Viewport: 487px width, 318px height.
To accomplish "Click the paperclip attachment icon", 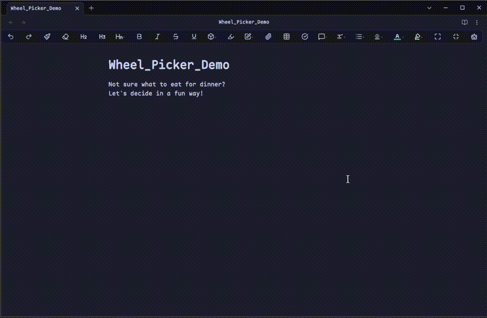I will (x=268, y=37).
